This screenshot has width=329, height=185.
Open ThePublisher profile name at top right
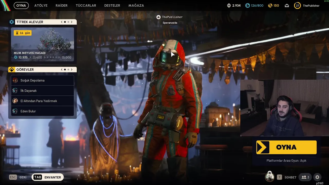[311, 6]
